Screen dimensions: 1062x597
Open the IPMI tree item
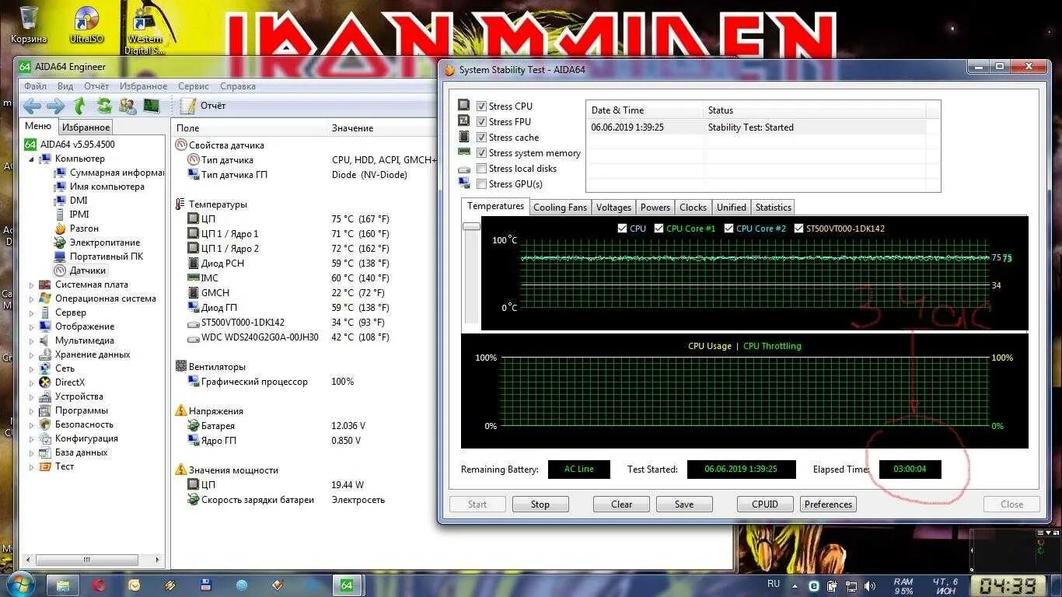pos(72,215)
